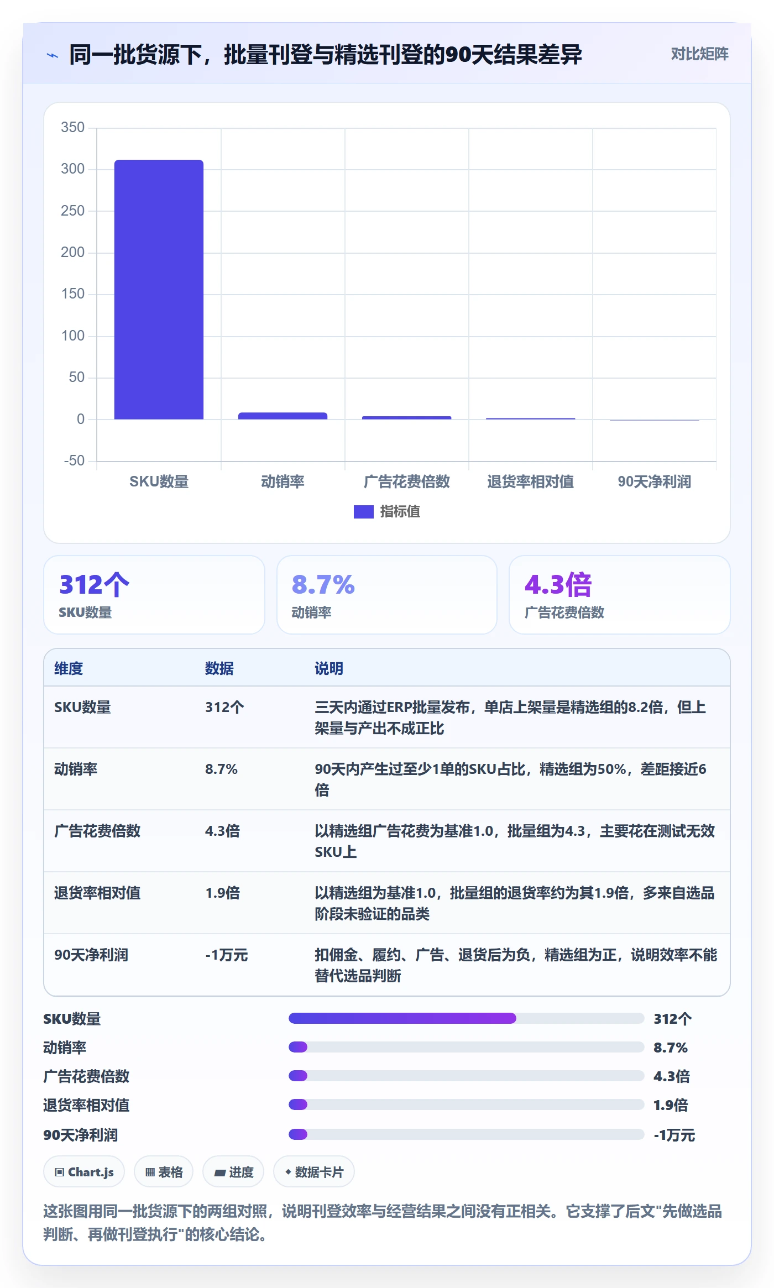Screen dimensions: 774x1288
Task: Click the 90天净利润 x-axis label
Action: (x=654, y=481)
